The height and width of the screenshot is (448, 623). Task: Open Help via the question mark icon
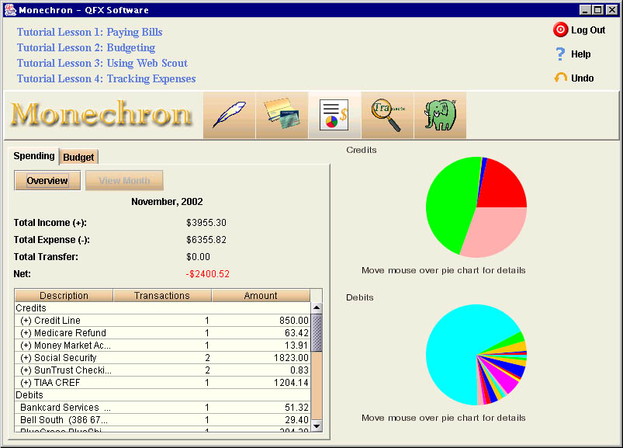coord(560,54)
